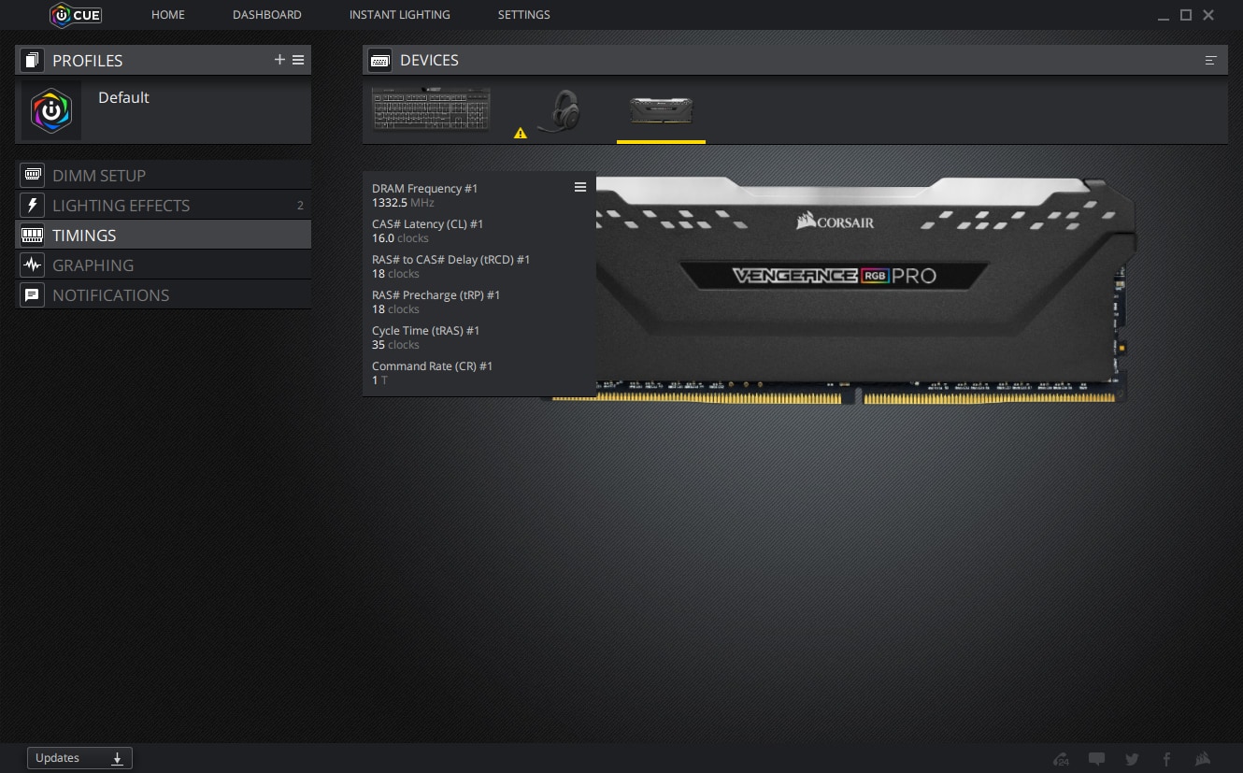Select the Vengeance RGB Pro memory device
The width and height of the screenshot is (1243, 773).
pos(661,110)
